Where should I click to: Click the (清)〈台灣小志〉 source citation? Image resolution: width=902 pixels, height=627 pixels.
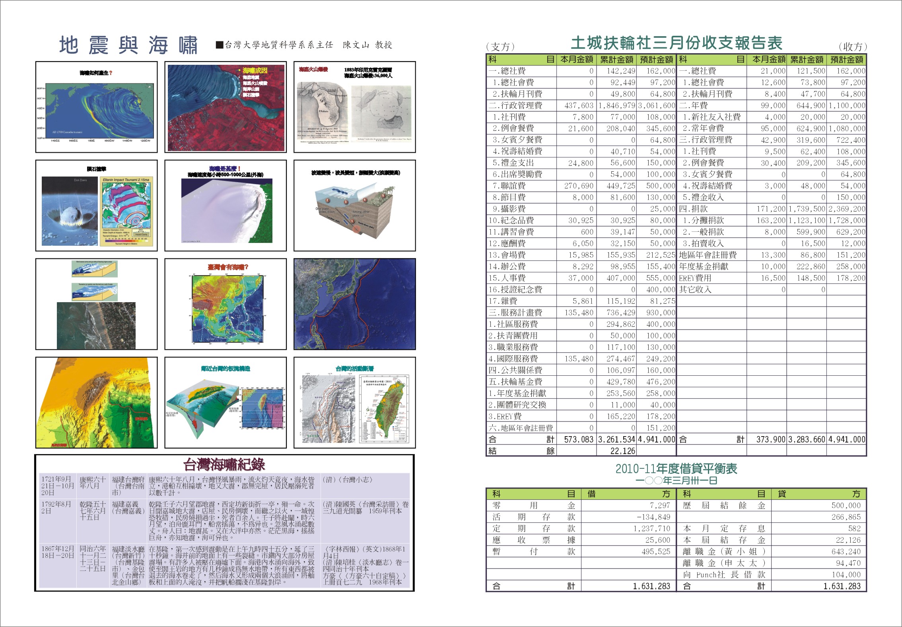348,479
